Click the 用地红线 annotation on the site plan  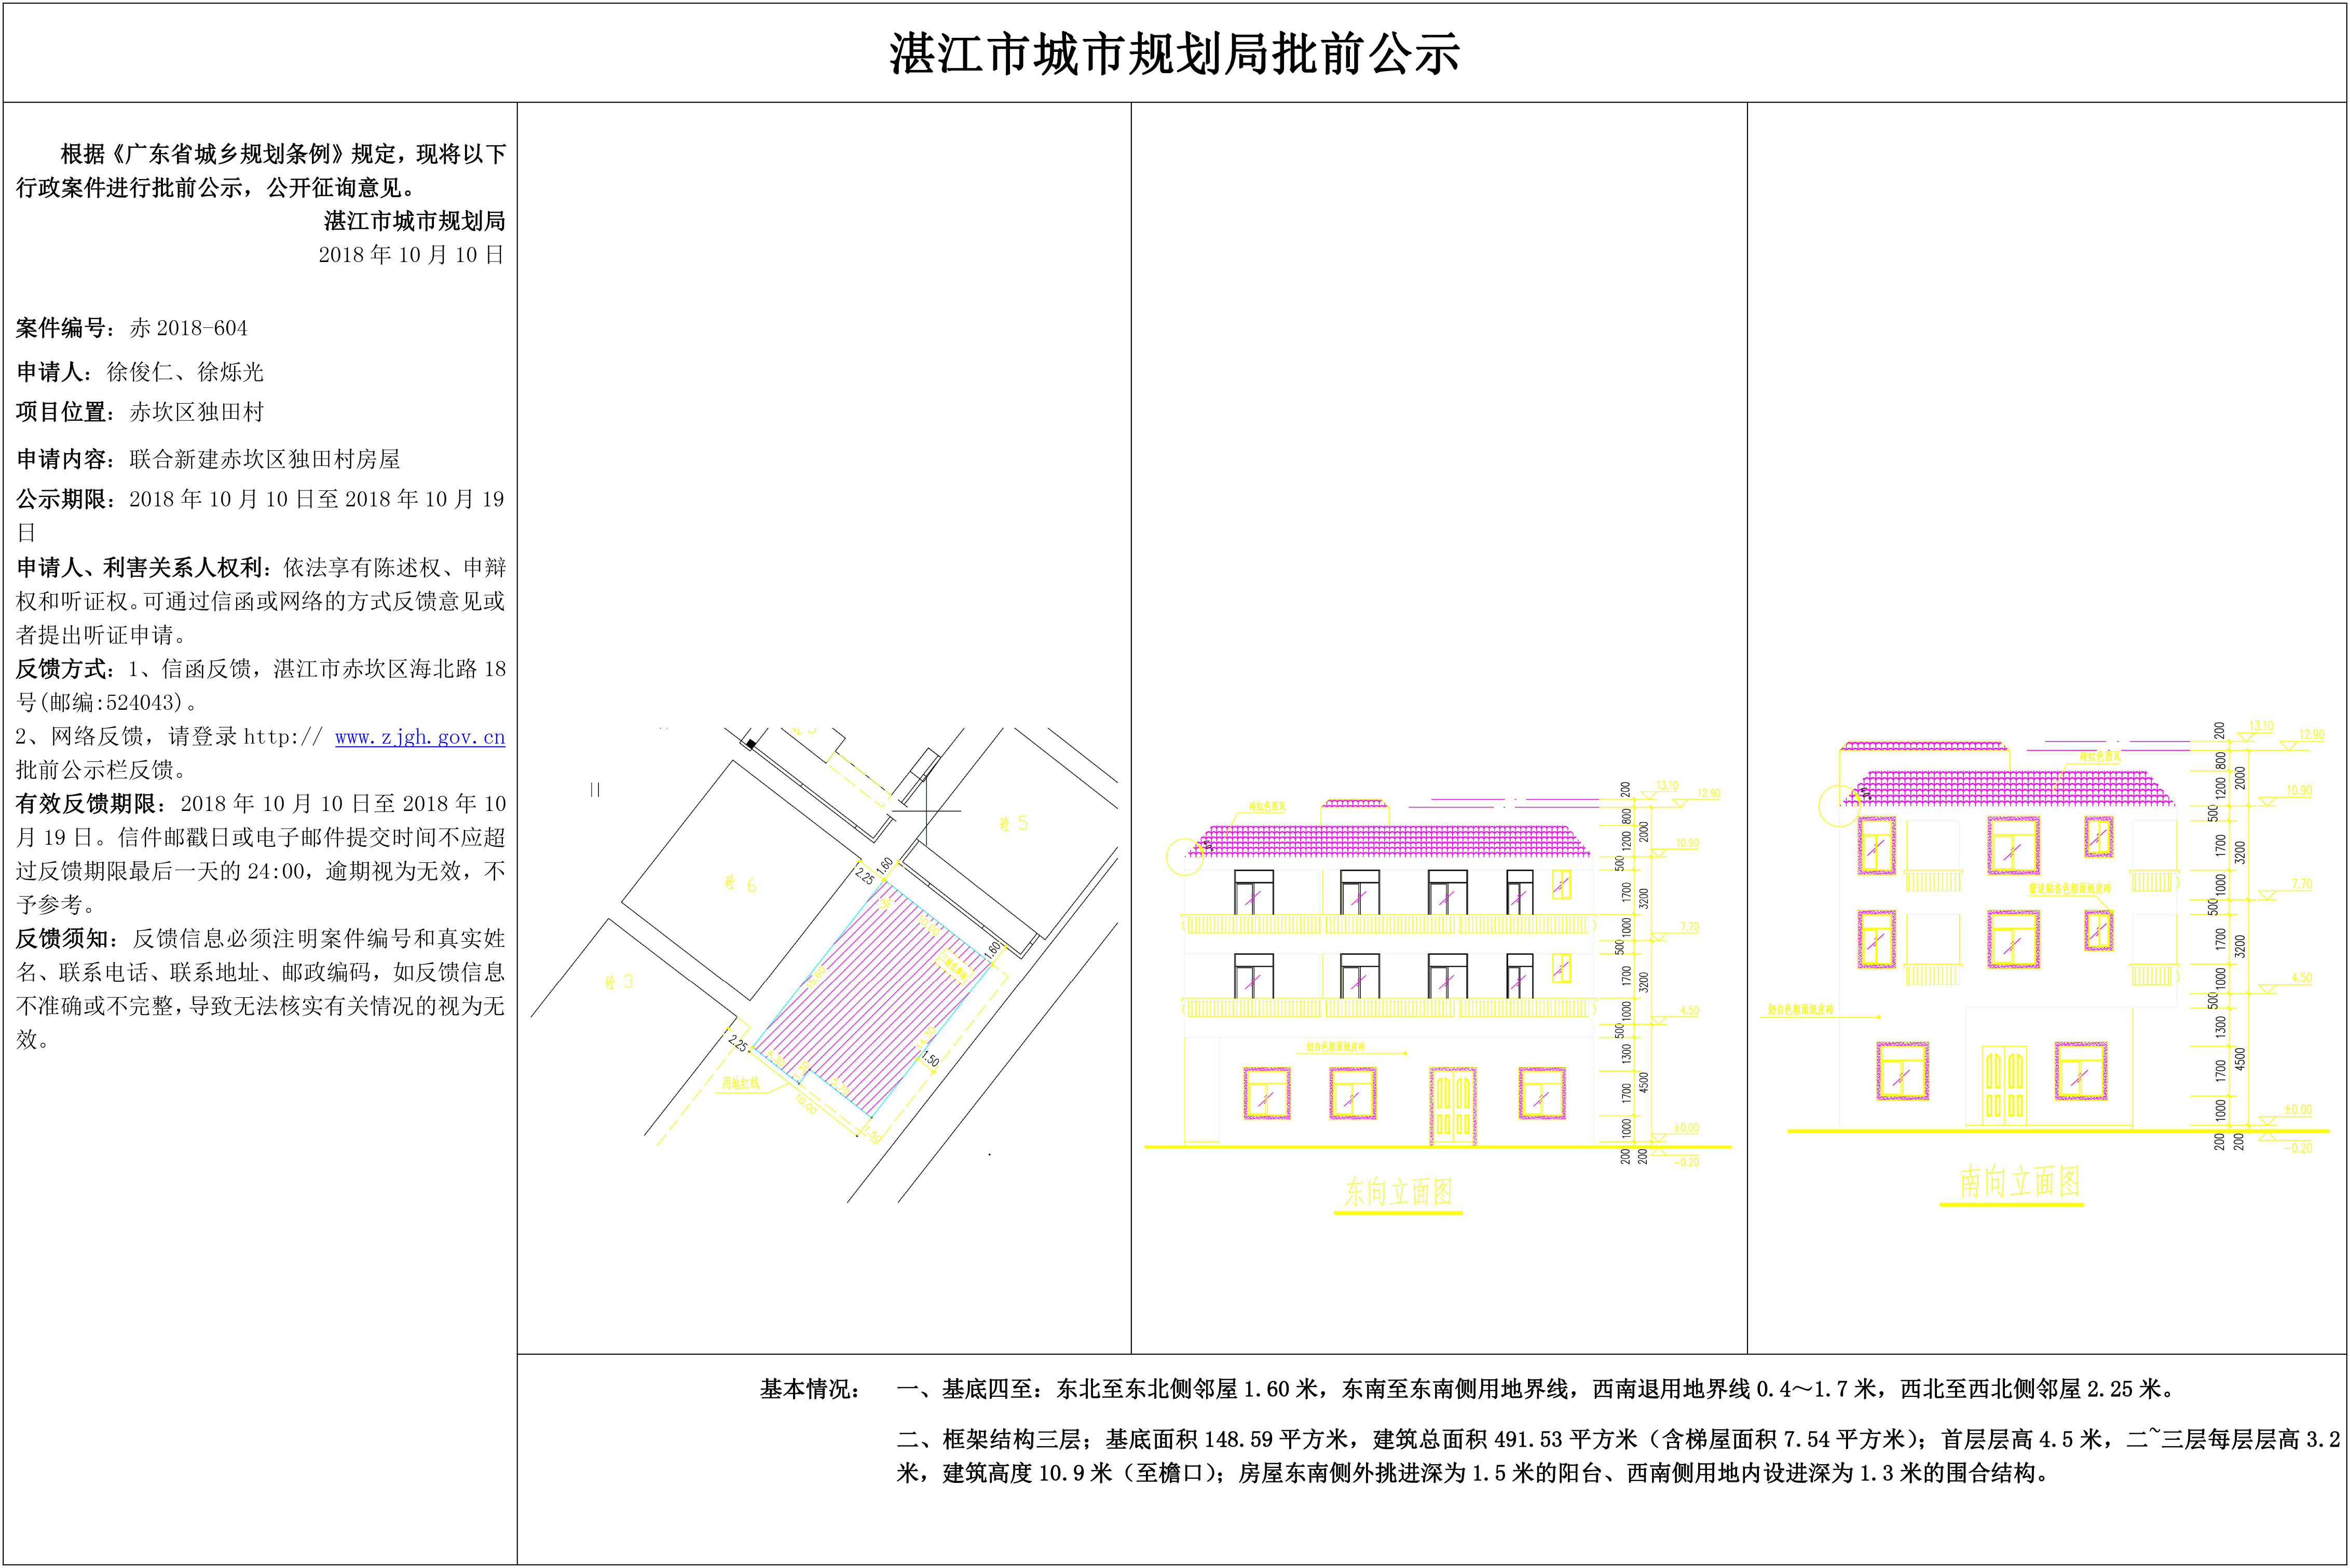pos(740,1083)
